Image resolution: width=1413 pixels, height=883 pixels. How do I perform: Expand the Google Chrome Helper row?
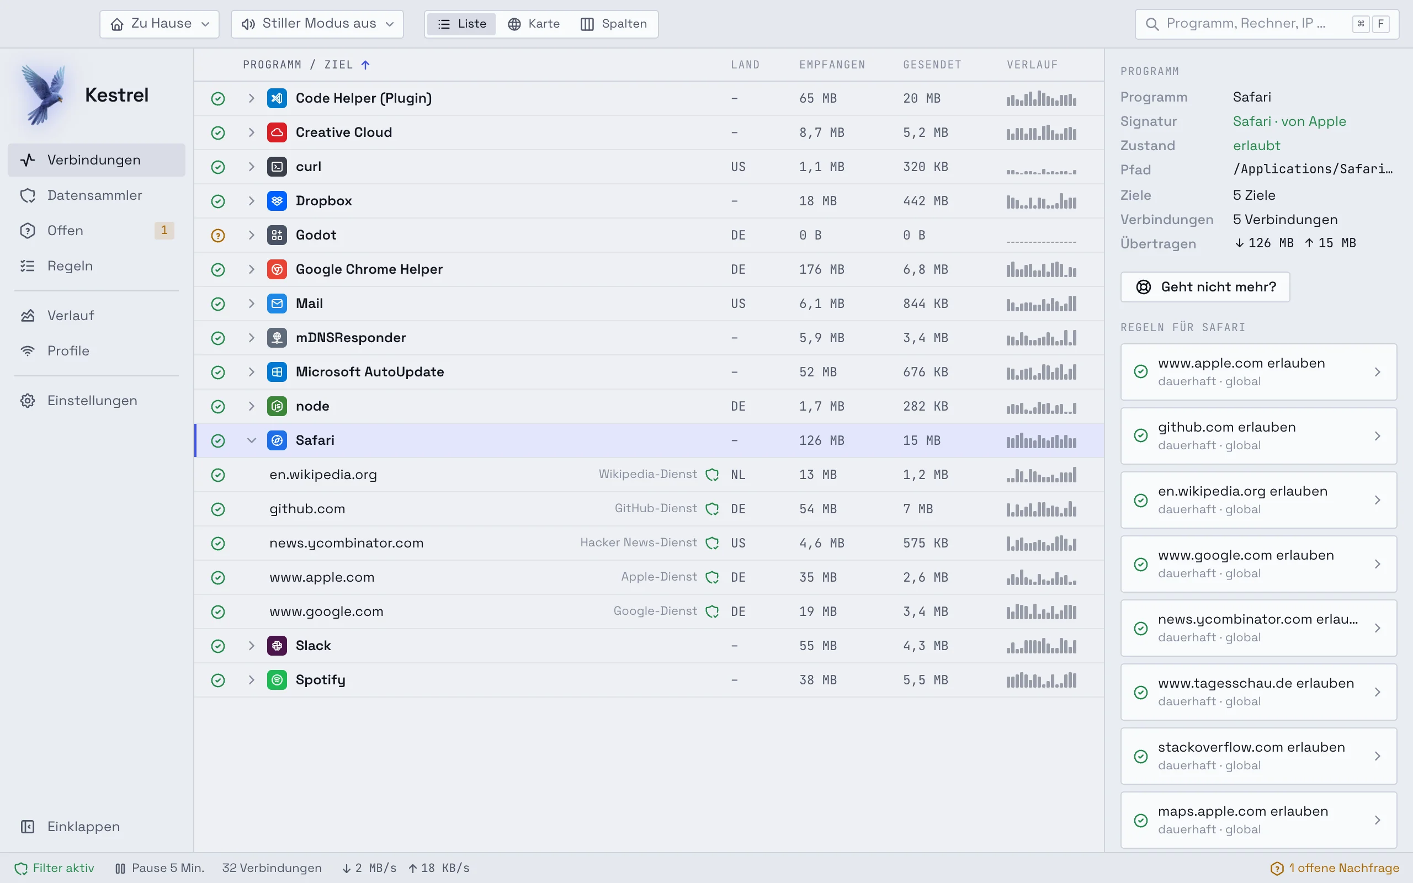point(251,269)
